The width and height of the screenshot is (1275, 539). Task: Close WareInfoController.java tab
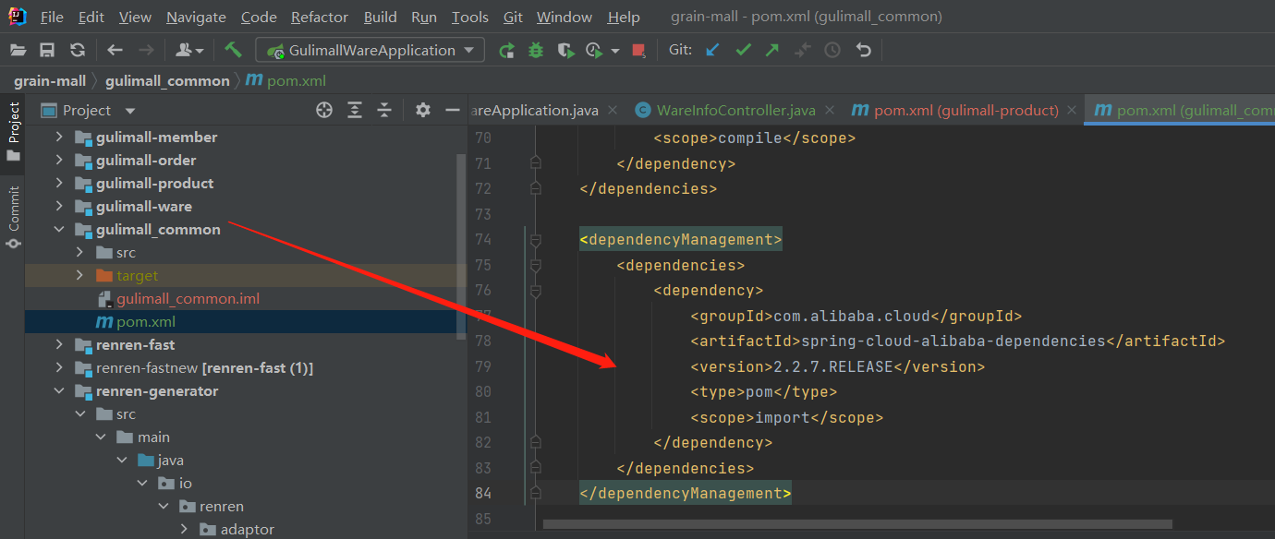tap(830, 111)
